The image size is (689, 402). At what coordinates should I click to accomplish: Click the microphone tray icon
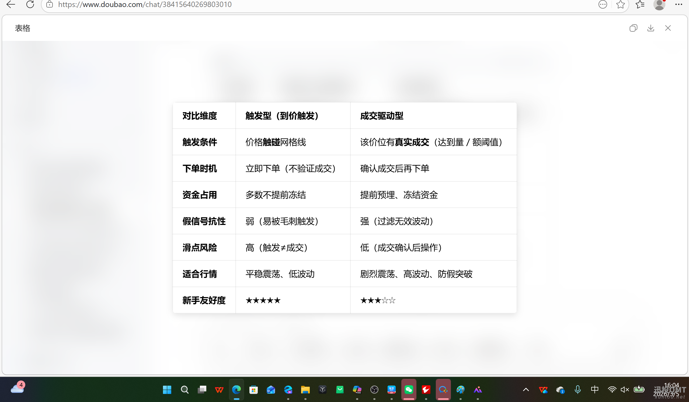[577, 390]
